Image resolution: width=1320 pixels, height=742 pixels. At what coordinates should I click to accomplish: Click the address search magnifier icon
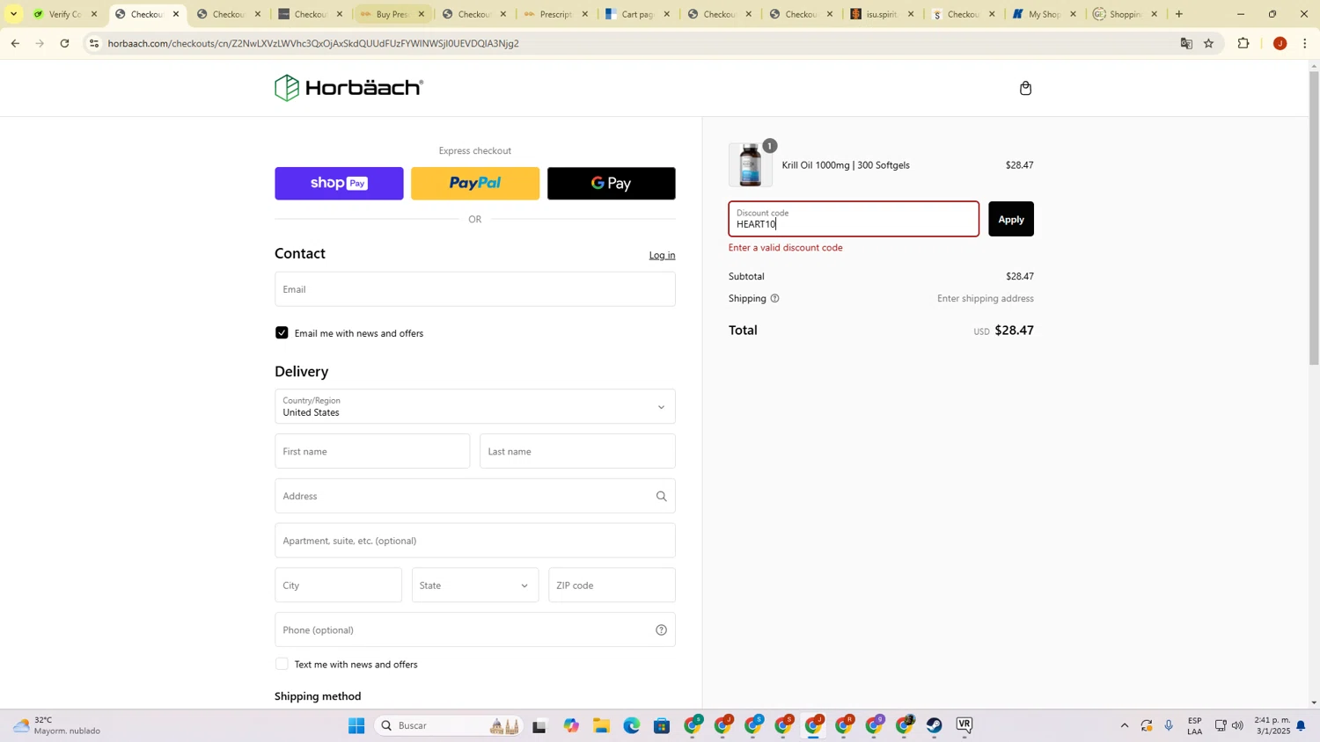point(661,497)
